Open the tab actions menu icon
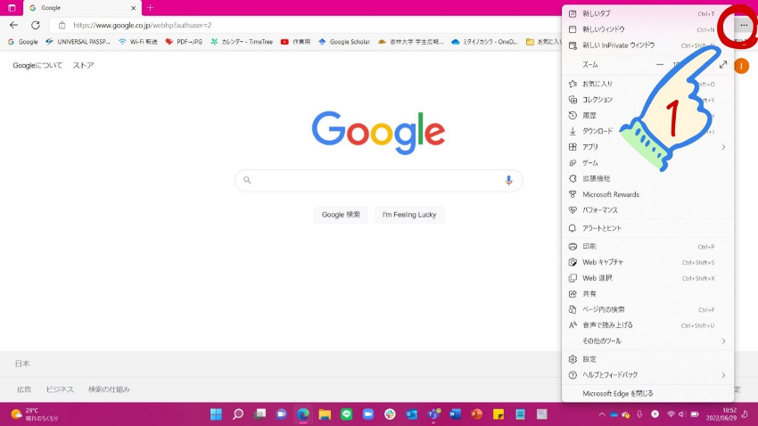Screen dimensions: 758x426 pos(12,8)
